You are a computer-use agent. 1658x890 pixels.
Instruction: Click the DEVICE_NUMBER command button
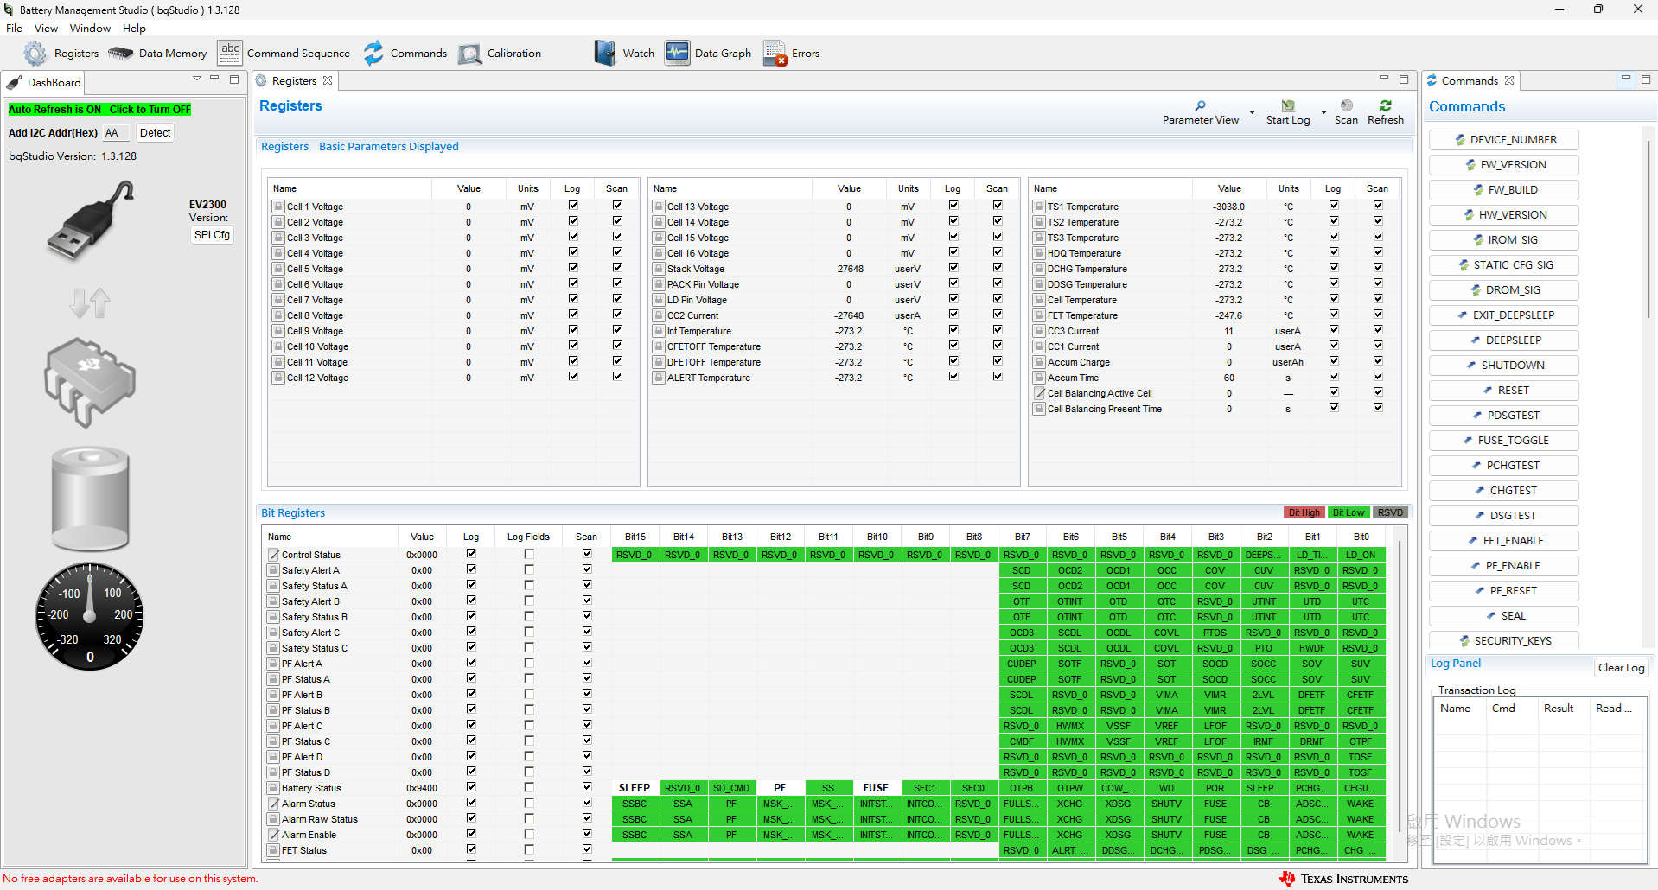pos(1503,140)
